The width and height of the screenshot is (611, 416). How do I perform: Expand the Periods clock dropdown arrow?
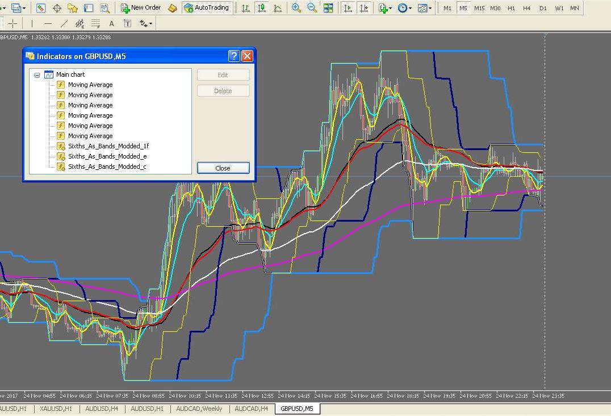(410, 8)
